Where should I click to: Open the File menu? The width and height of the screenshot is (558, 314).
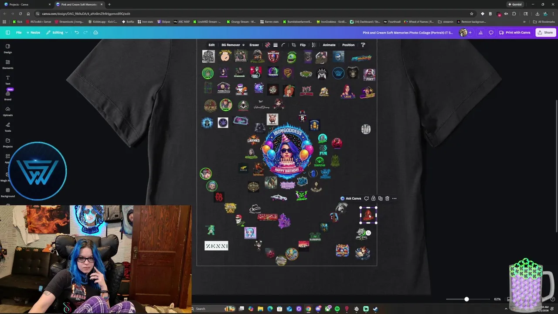[19, 32]
